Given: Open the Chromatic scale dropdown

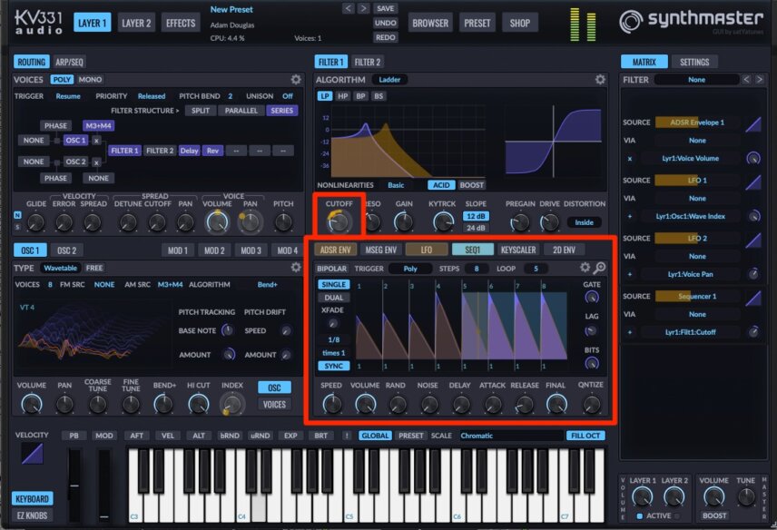Looking at the screenshot, I should (510, 436).
